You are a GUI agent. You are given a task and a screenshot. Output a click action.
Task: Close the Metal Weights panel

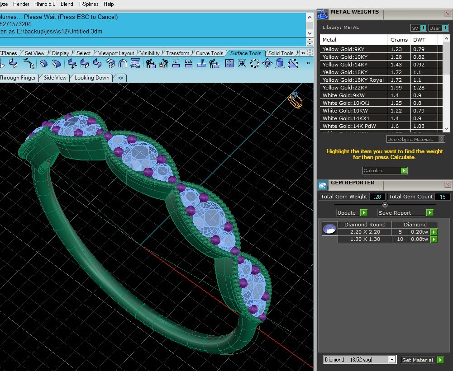point(448,14)
